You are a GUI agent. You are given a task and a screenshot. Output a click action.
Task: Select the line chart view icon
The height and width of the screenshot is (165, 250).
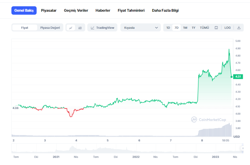tap(71, 28)
